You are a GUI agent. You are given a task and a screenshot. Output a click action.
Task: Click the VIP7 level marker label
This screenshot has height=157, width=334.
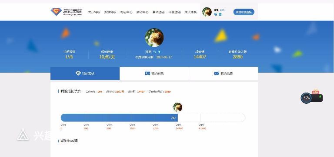(x=201, y=125)
